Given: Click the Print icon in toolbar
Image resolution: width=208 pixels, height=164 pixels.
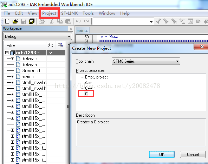Looking at the screenshot, I should (x=42, y=21).
